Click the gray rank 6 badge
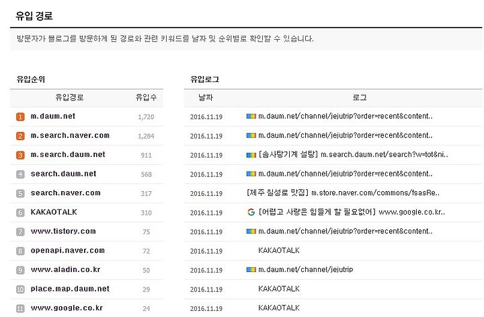 [x=20, y=213]
